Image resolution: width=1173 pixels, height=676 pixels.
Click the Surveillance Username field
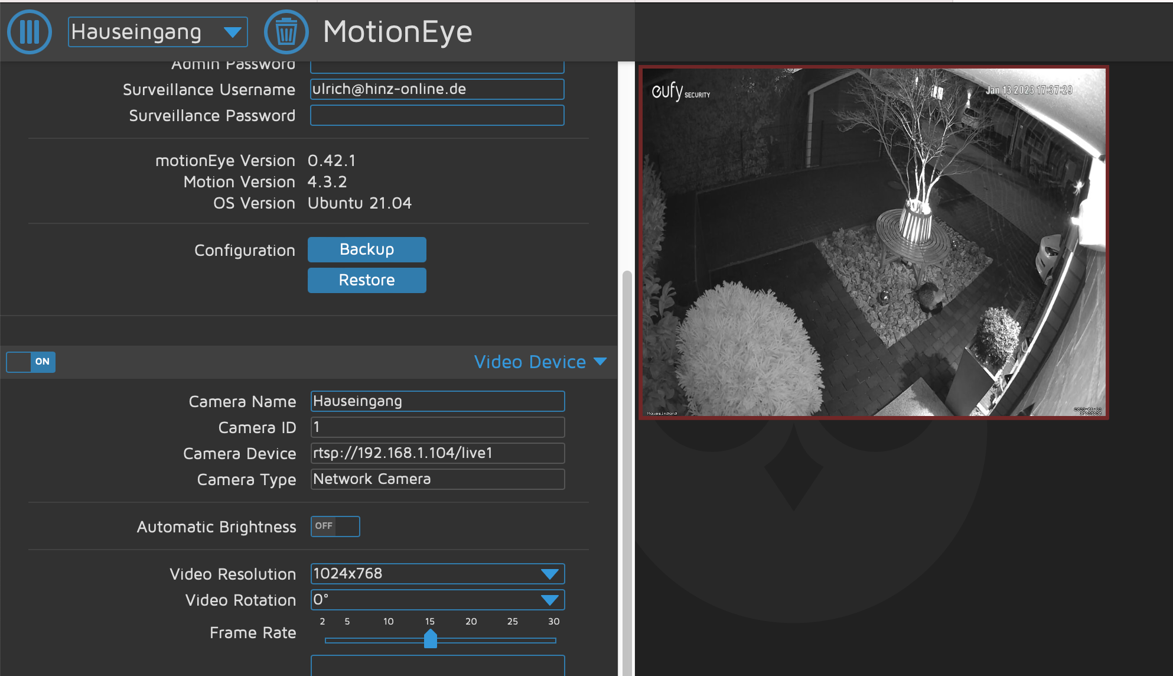[x=437, y=89]
